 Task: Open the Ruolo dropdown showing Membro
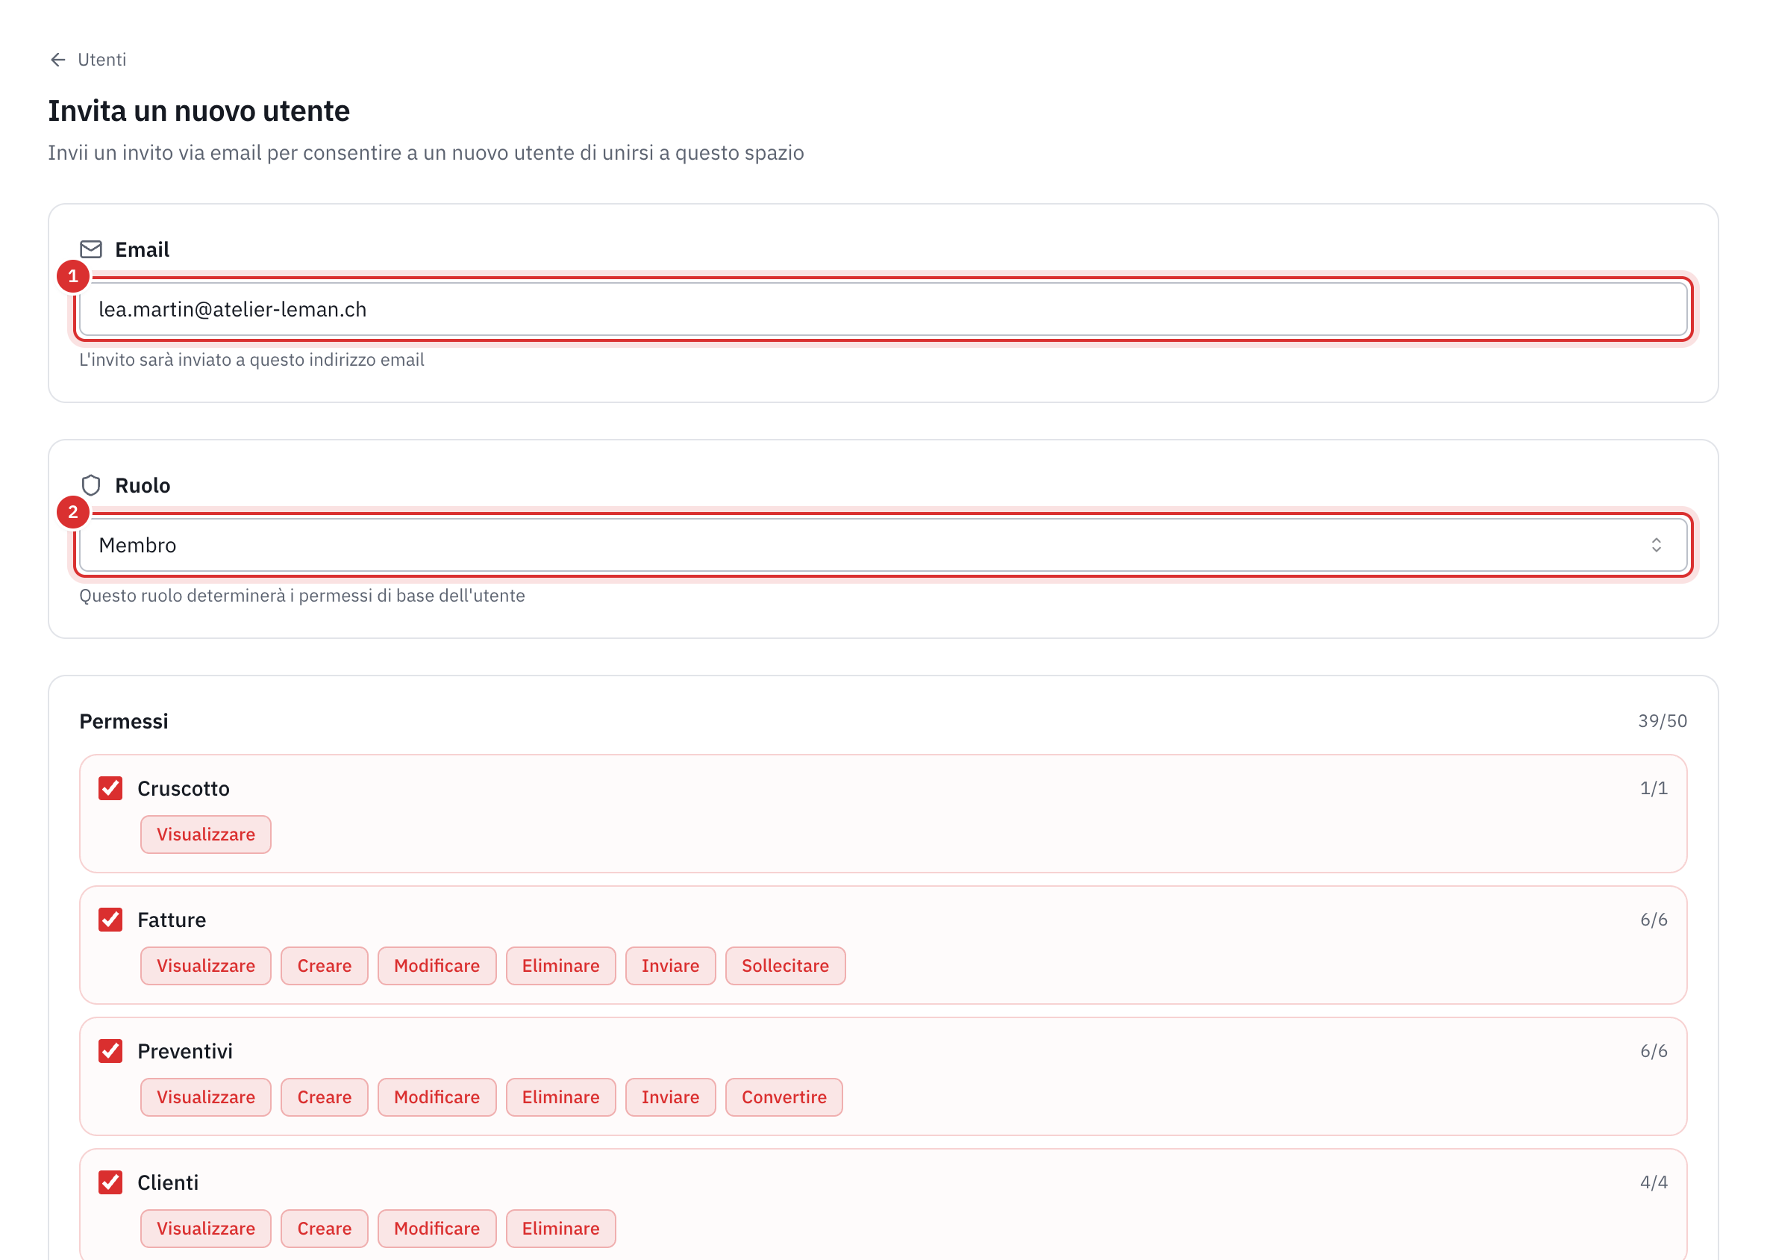click(x=883, y=545)
